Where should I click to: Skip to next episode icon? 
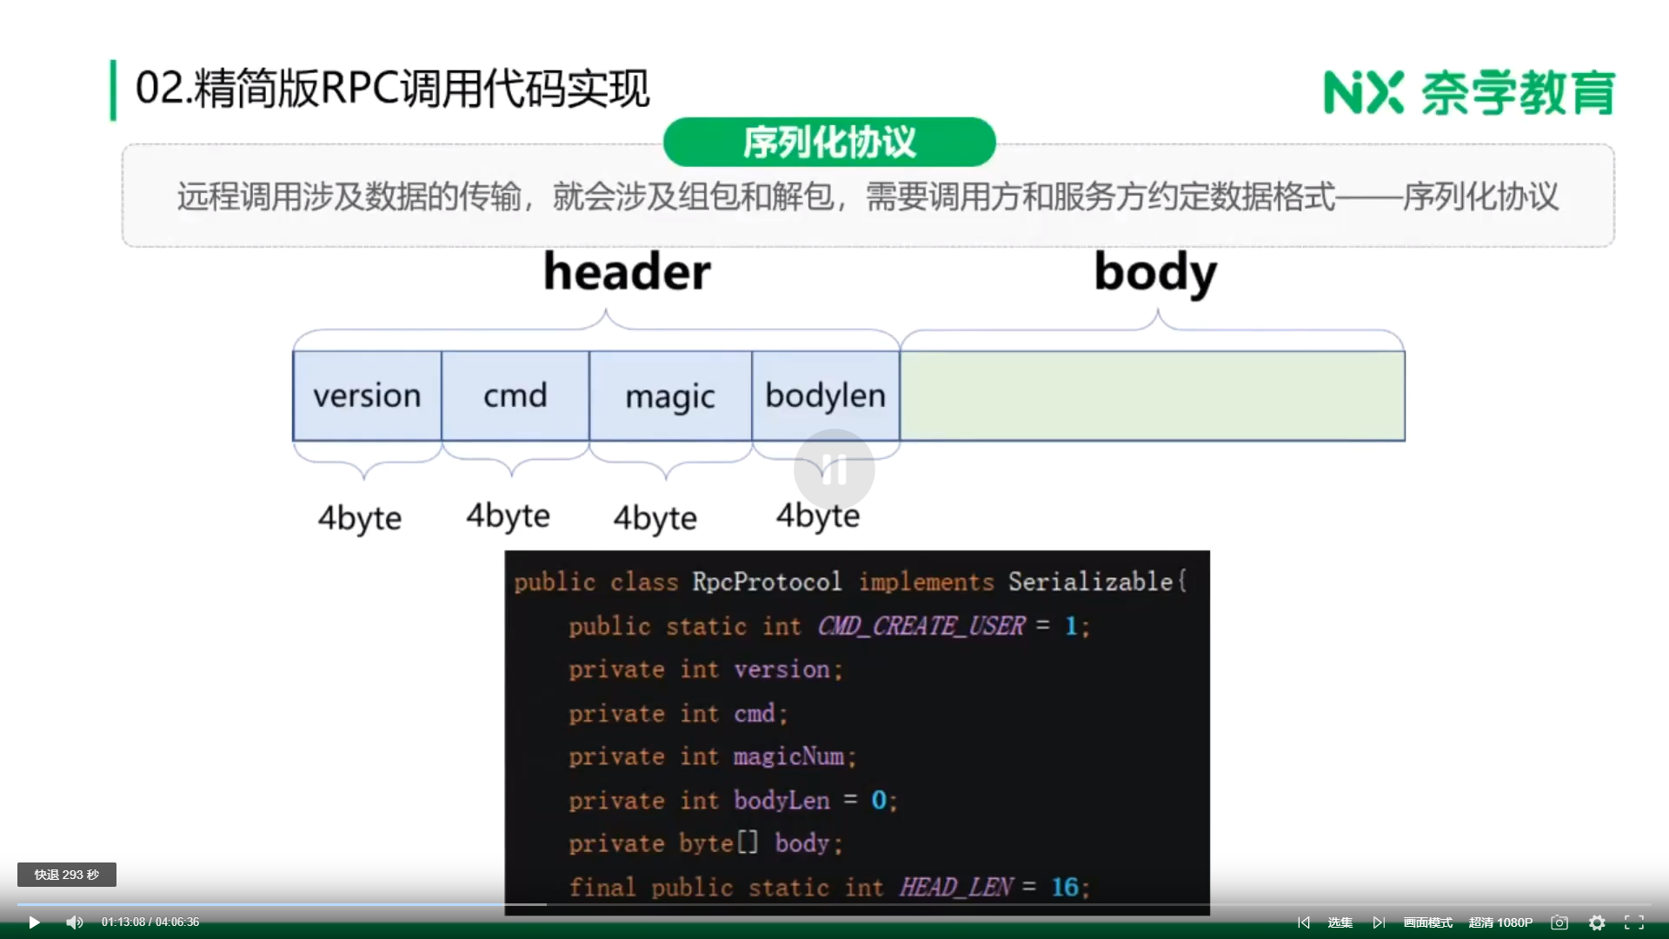click(1379, 922)
